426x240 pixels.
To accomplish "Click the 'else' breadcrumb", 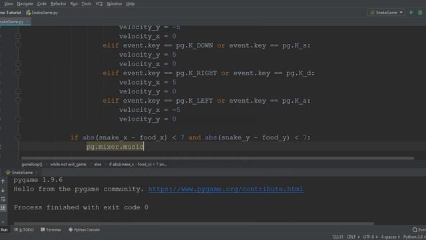I will coord(98,165).
